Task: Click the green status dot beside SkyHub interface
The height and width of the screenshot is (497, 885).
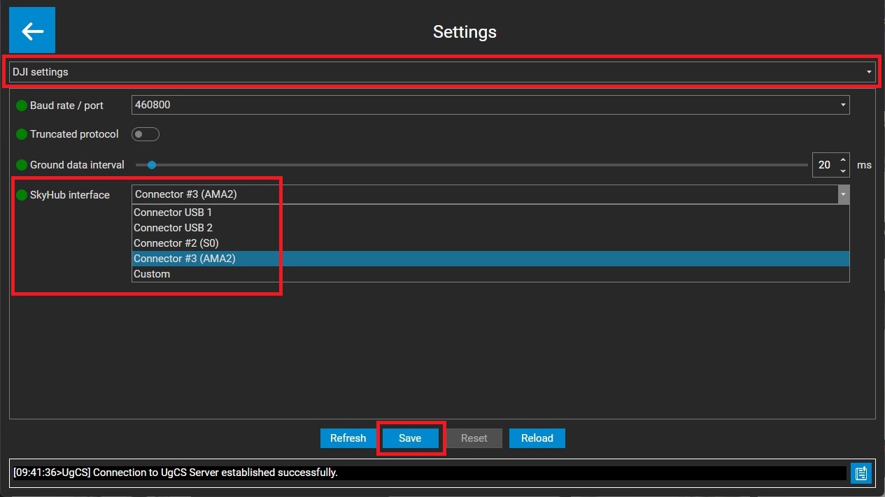Action: (x=22, y=195)
